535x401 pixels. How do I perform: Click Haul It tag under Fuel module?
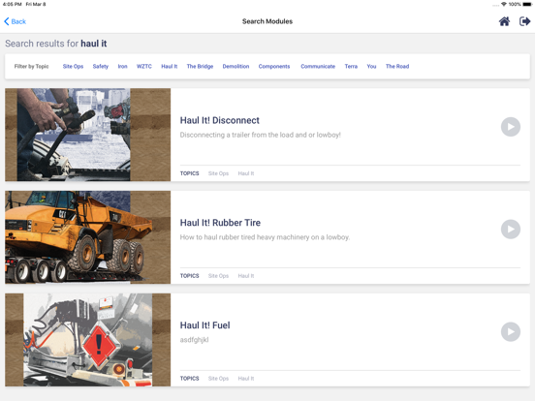coord(246,378)
